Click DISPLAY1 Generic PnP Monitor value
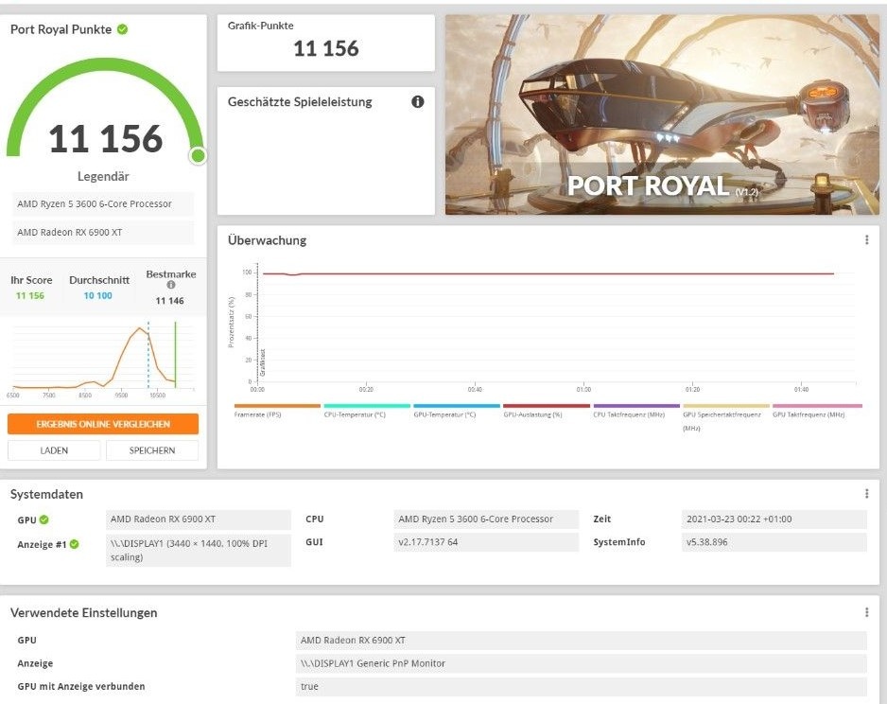This screenshot has height=704, width=887. point(582,663)
